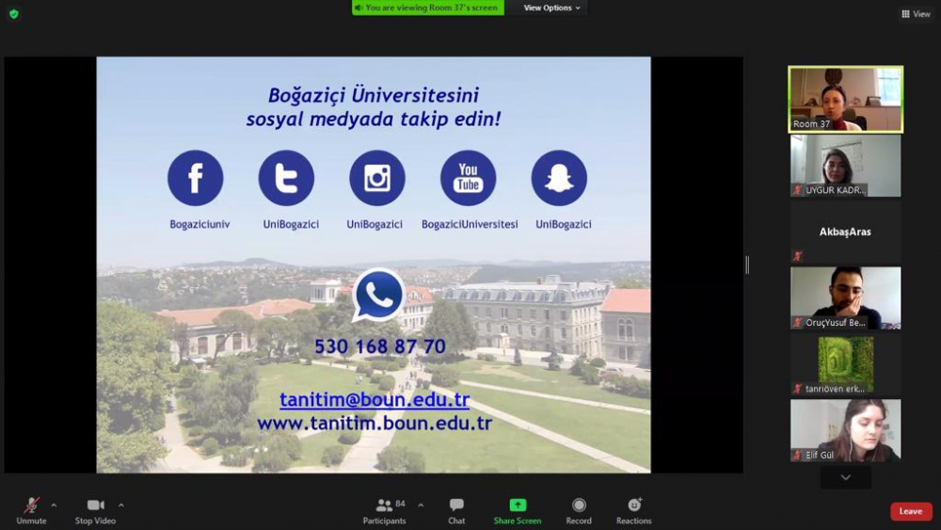Viewport: 941px width, 530px height.
Task: Select the AkbaşAras participant tile
Action: tap(846, 232)
